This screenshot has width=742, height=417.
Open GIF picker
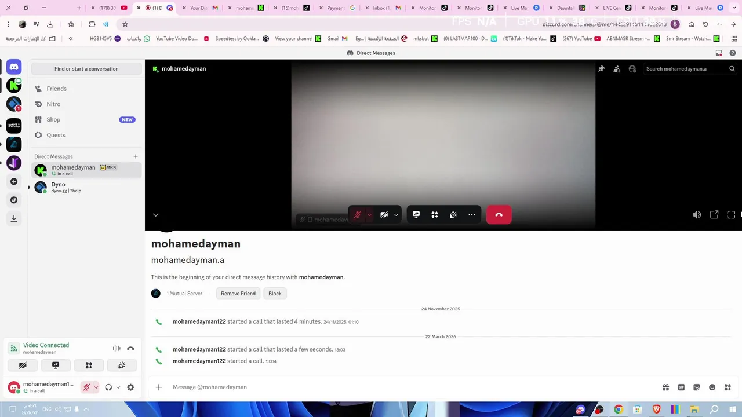tap(681, 387)
